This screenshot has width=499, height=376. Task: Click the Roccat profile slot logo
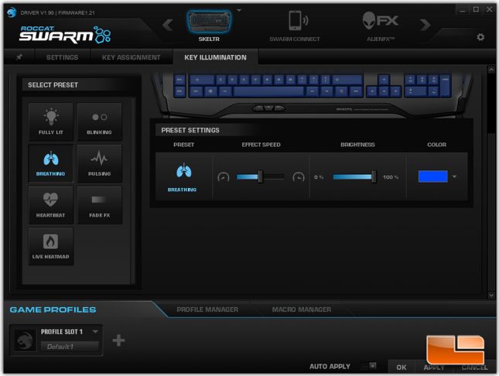[x=25, y=340]
